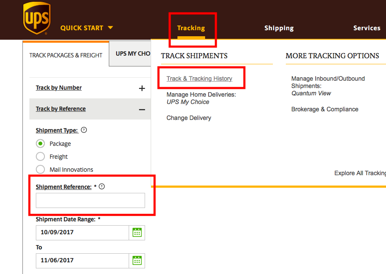Viewport: 386px width, 274px height.
Task: Click the Shipment Type label
Action: [57, 130]
